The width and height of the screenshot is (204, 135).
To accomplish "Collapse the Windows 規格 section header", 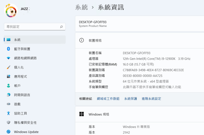I will click(140, 114).
